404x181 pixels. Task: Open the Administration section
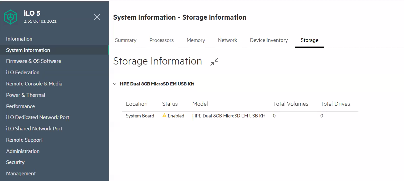23,151
